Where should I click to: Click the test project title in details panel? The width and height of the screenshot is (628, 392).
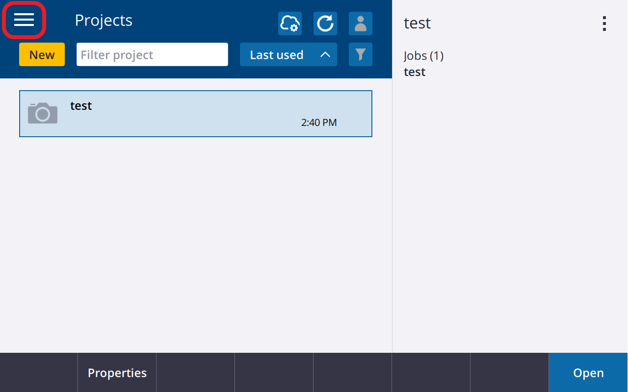(x=417, y=23)
